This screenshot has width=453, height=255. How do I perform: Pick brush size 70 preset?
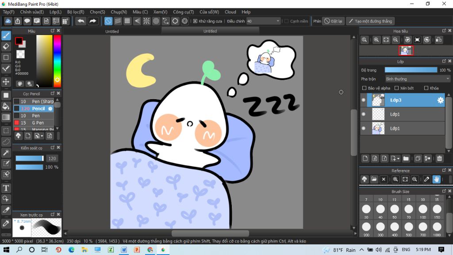pos(408,211)
